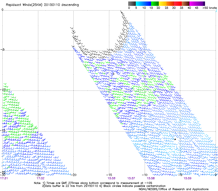This screenshot has width=218, height=191.
Task: Click the '-10' longitude label on the bottom axis
Action: tap(145, 175)
